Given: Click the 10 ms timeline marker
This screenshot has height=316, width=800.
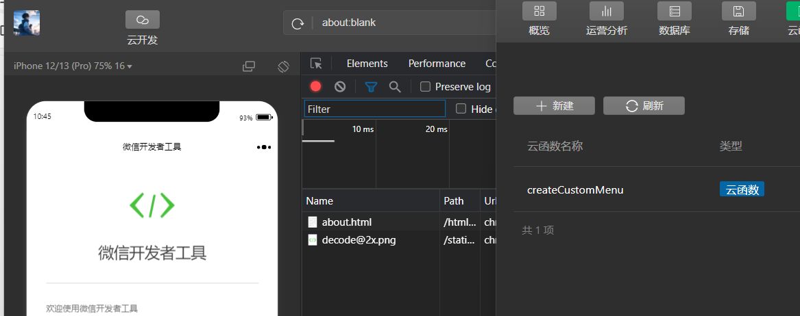Looking at the screenshot, I should click(363, 129).
